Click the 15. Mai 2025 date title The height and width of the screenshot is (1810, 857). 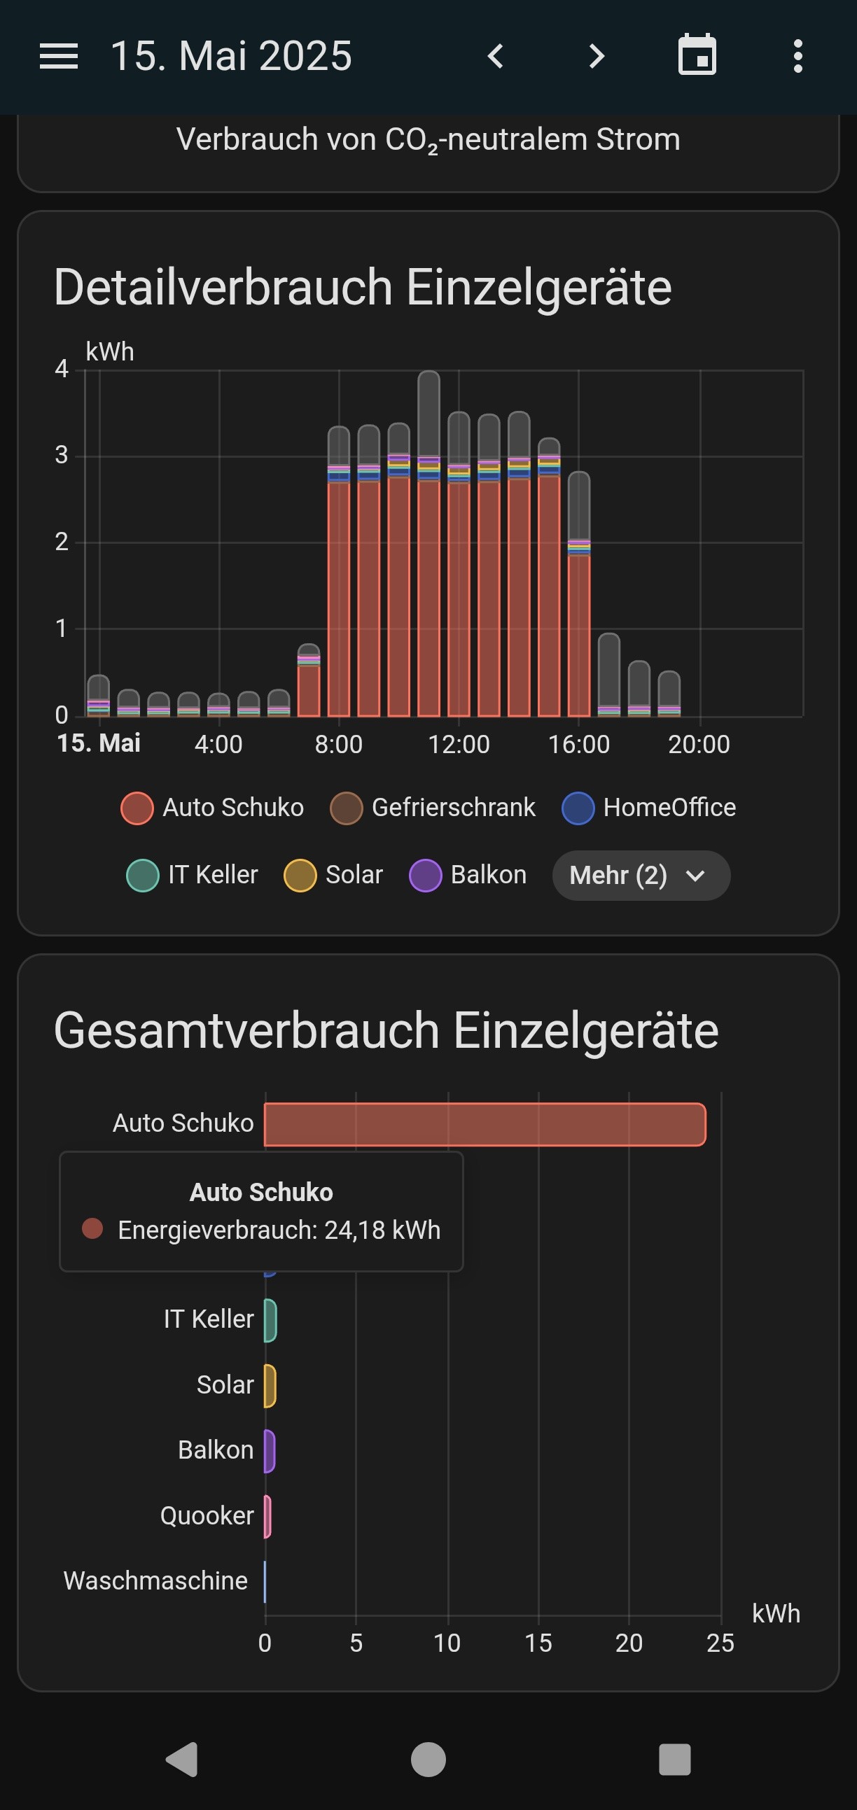[231, 56]
